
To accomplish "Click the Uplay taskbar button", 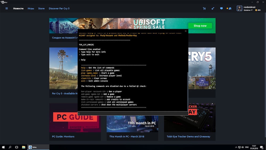I will coord(38,147).
